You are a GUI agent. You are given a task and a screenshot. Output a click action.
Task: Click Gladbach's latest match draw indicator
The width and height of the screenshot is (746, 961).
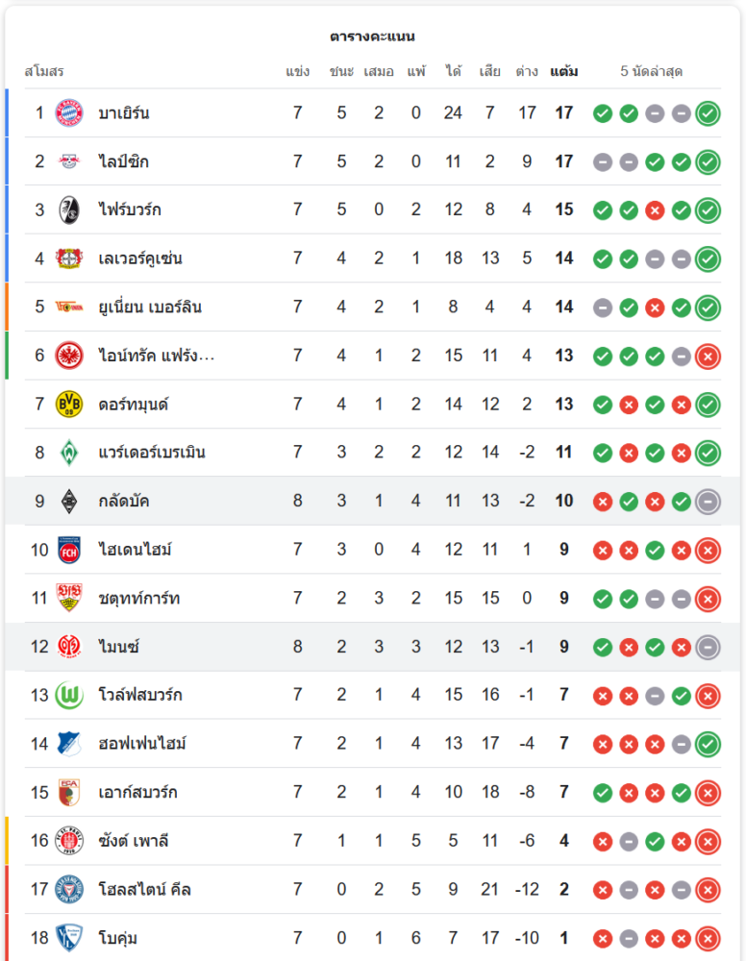click(x=708, y=501)
